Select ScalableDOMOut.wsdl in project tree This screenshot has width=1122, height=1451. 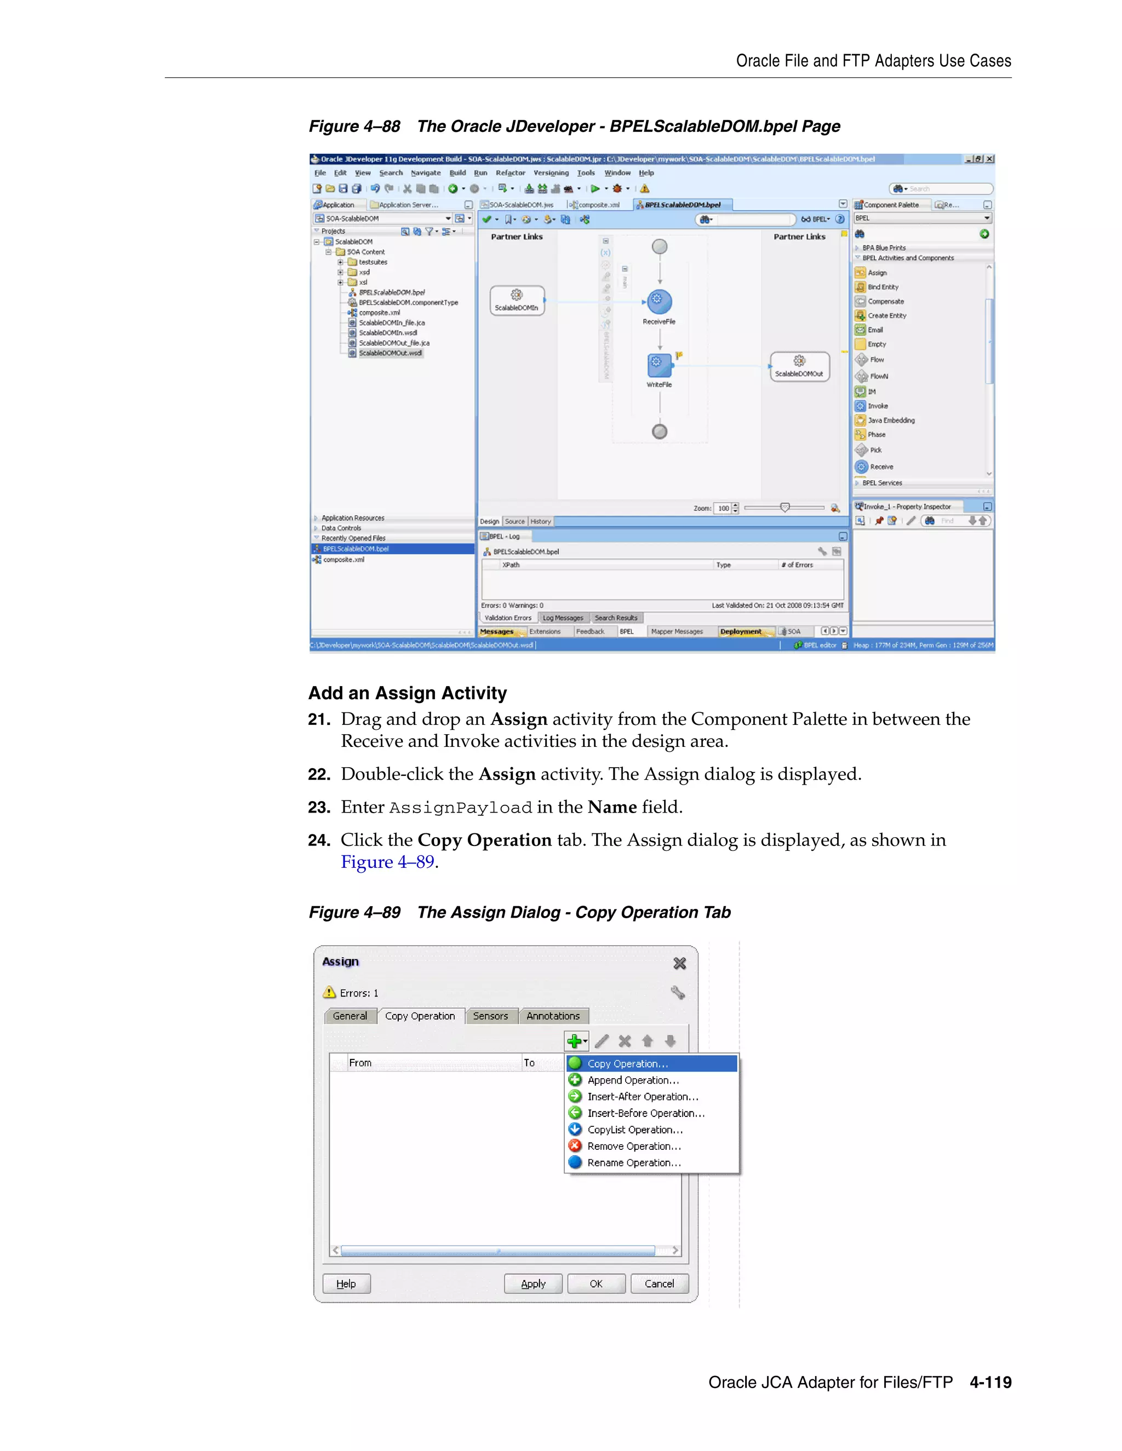pyautogui.click(x=390, y=353)
